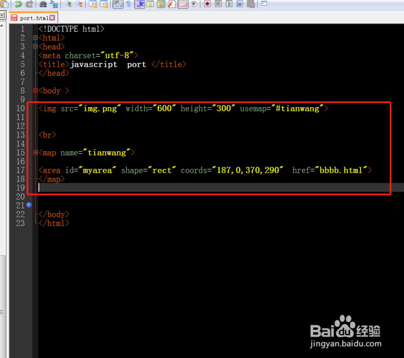Click the map name value "tianwang"
This screenshot has width=404, height=358.
click(107, 153)
